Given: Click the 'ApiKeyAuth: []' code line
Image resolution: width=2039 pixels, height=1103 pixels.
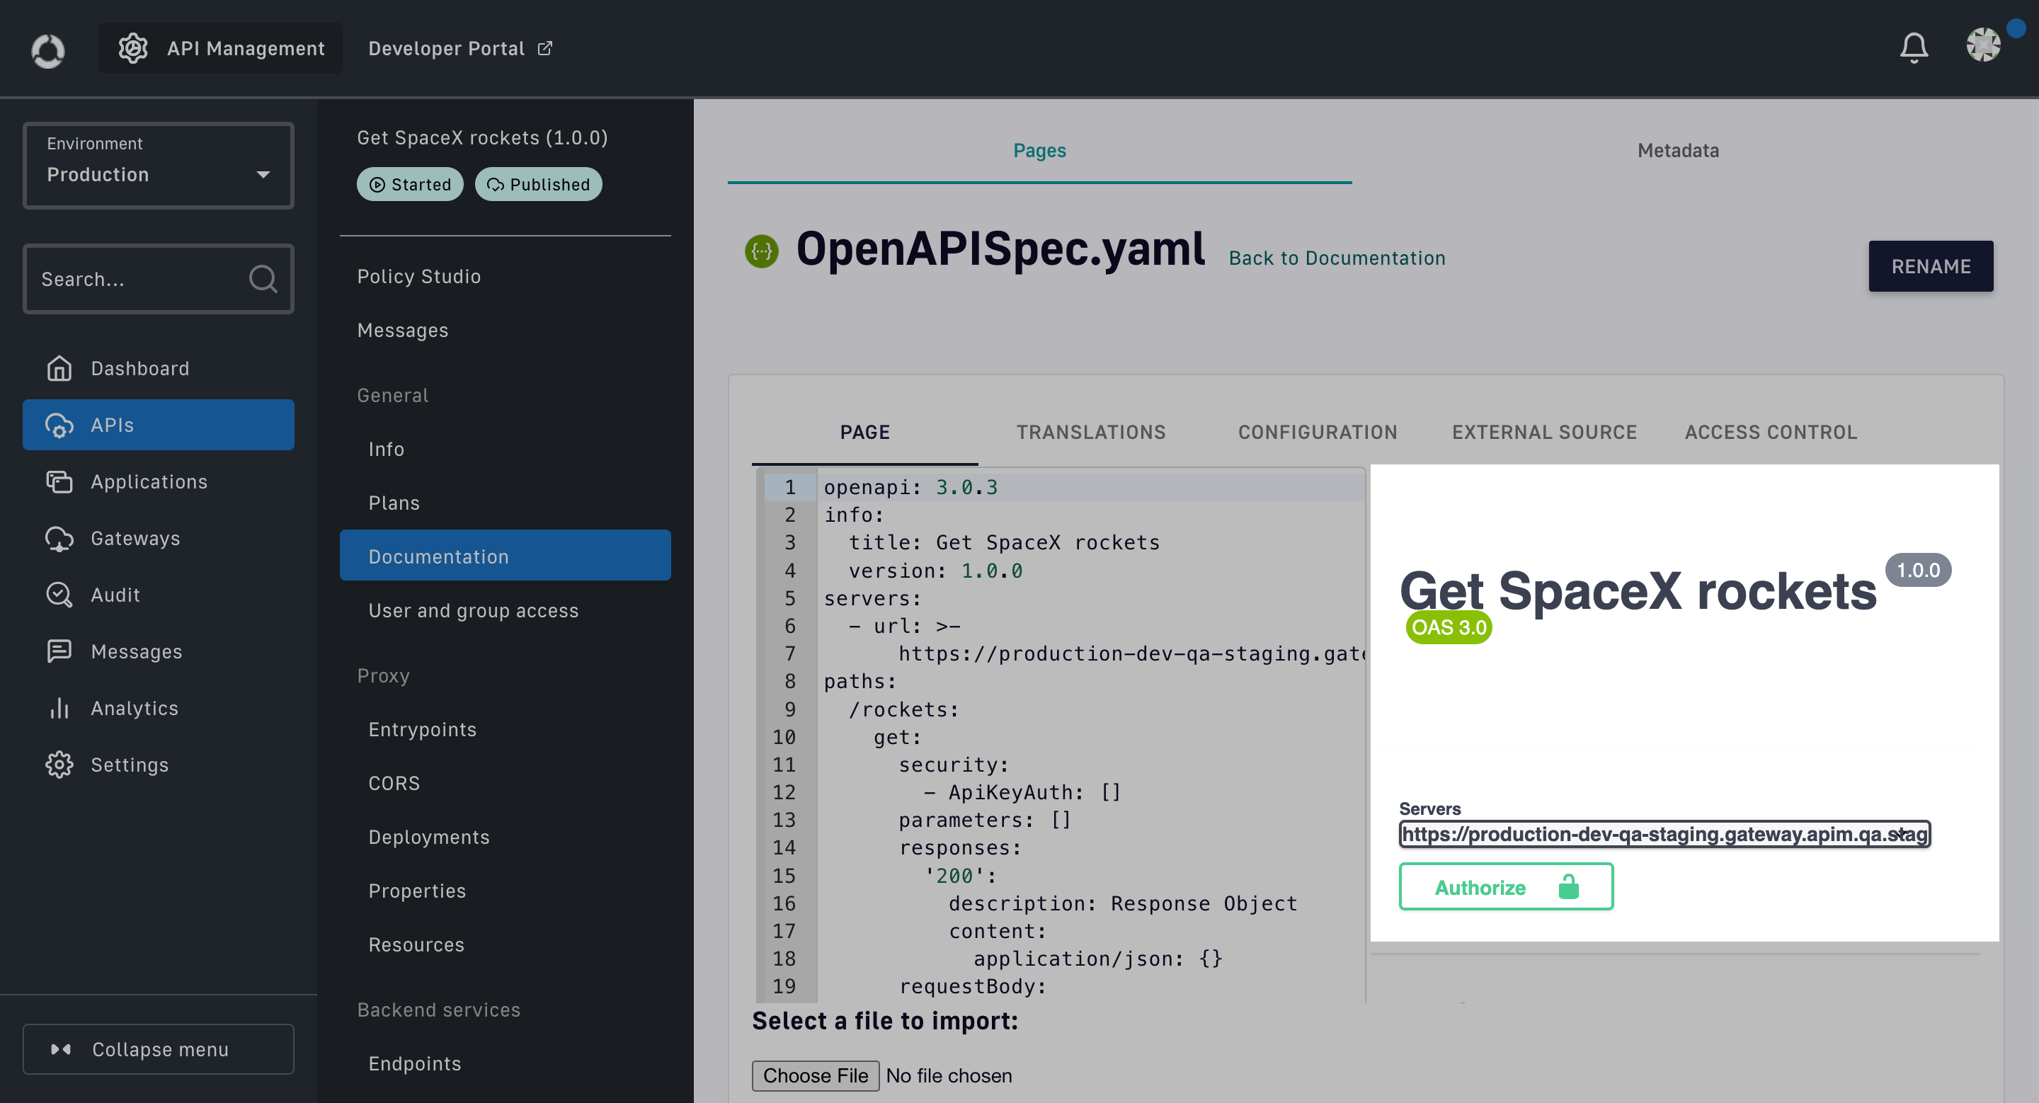Looking at the screenshot, I should (x=1022, y=792).
